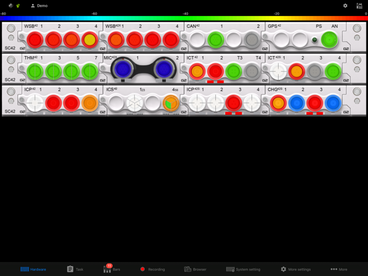
Task: Select ICT42S channel 2 orange connector
Action: [297, 71]
